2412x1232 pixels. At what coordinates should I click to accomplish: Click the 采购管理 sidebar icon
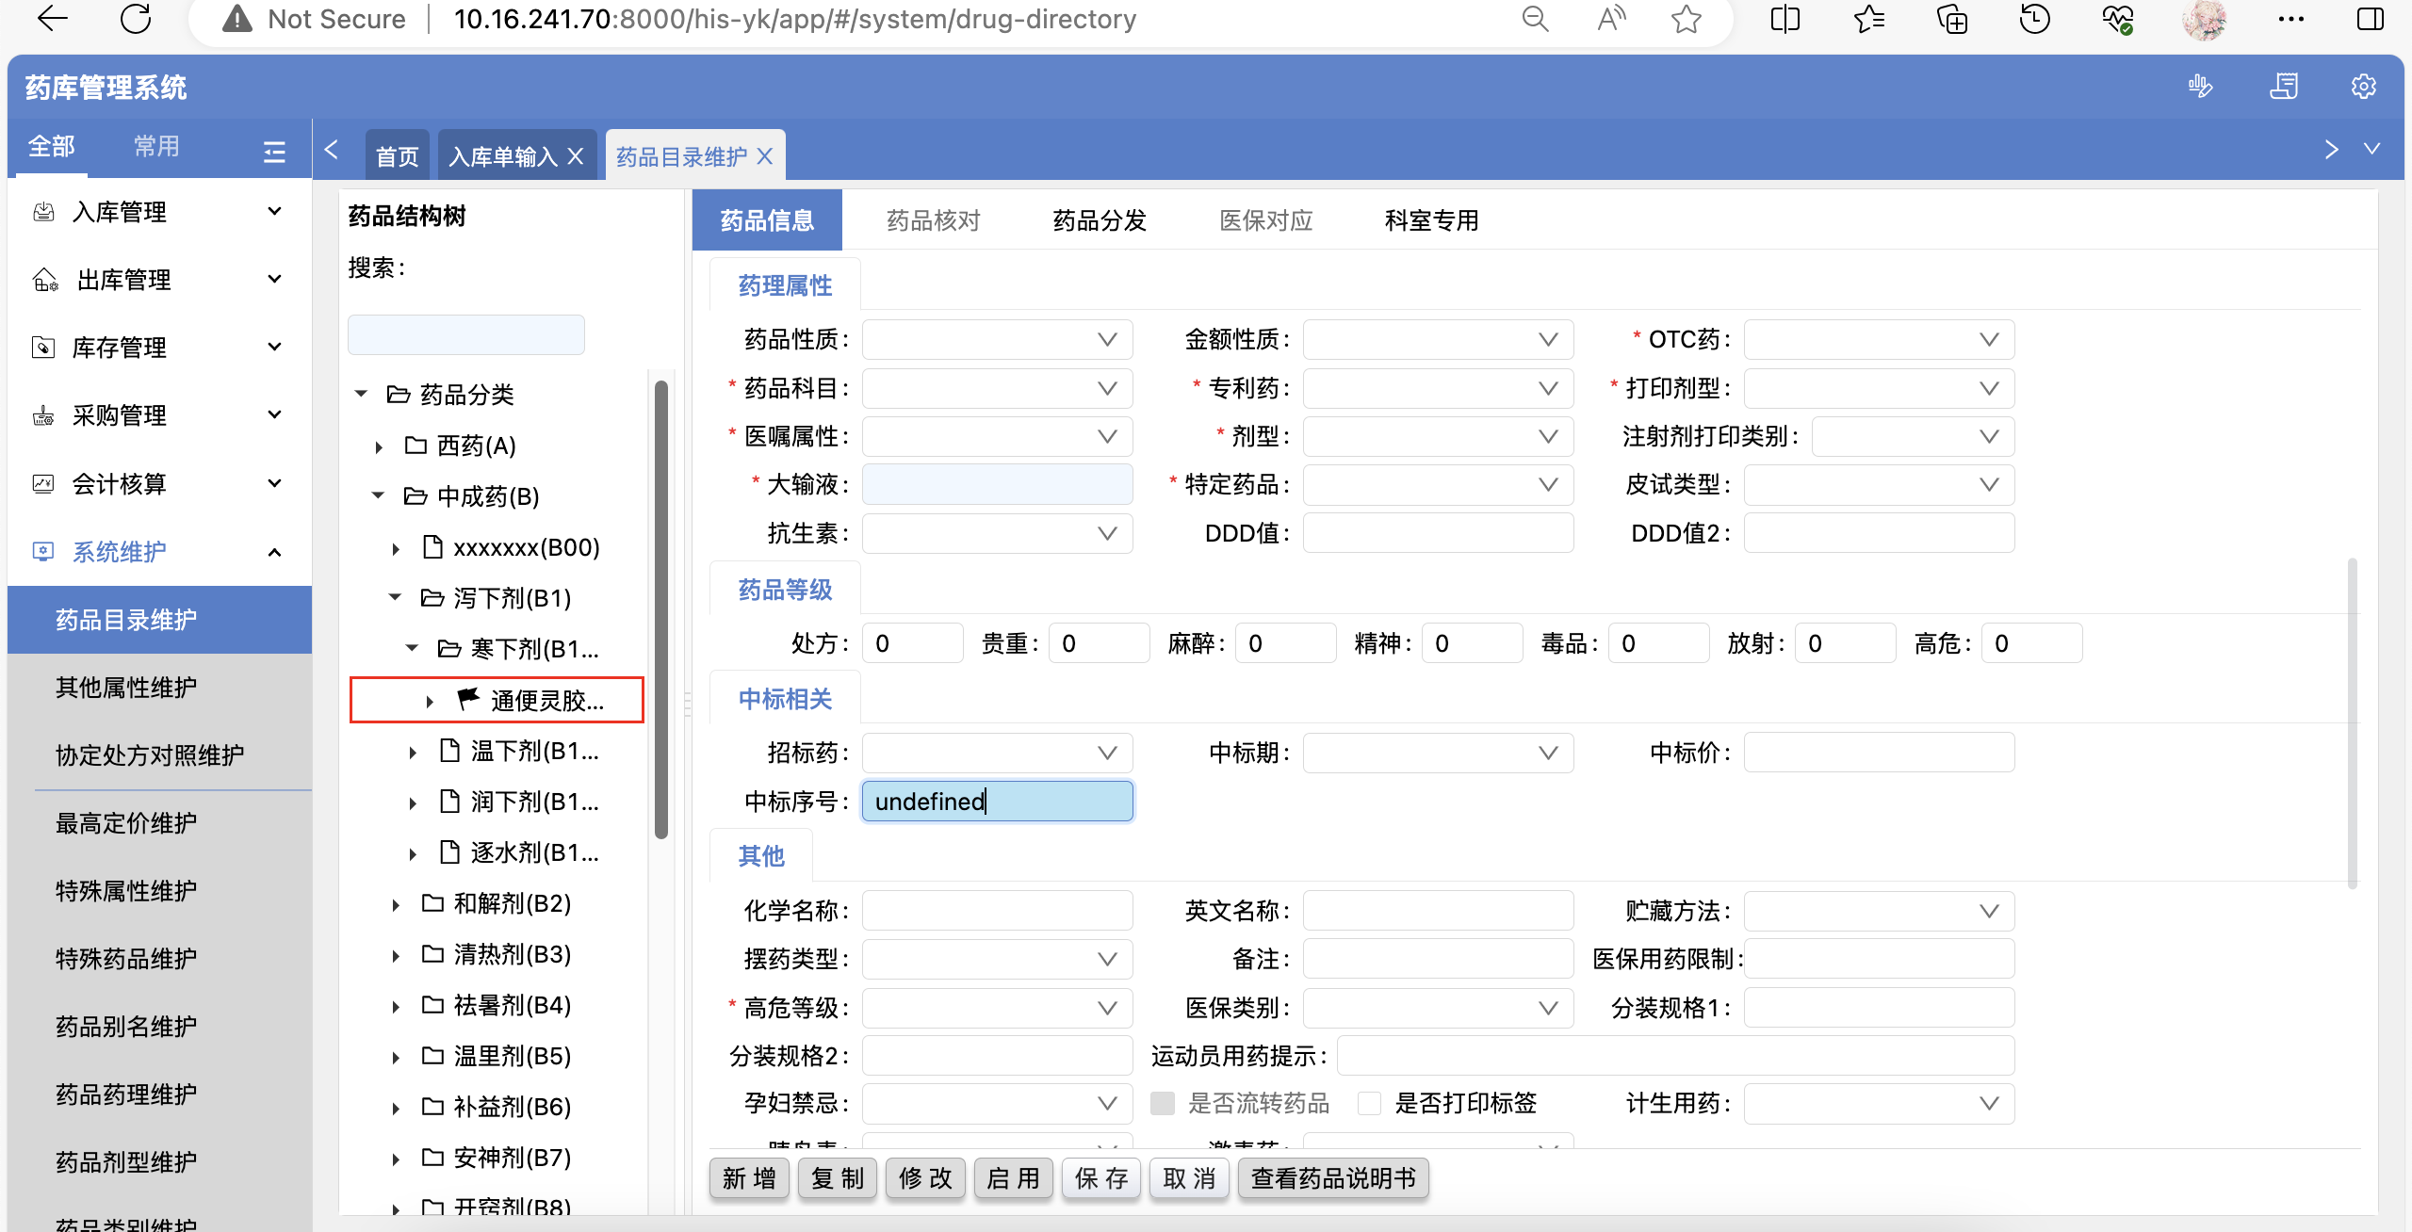click(43, 415)
